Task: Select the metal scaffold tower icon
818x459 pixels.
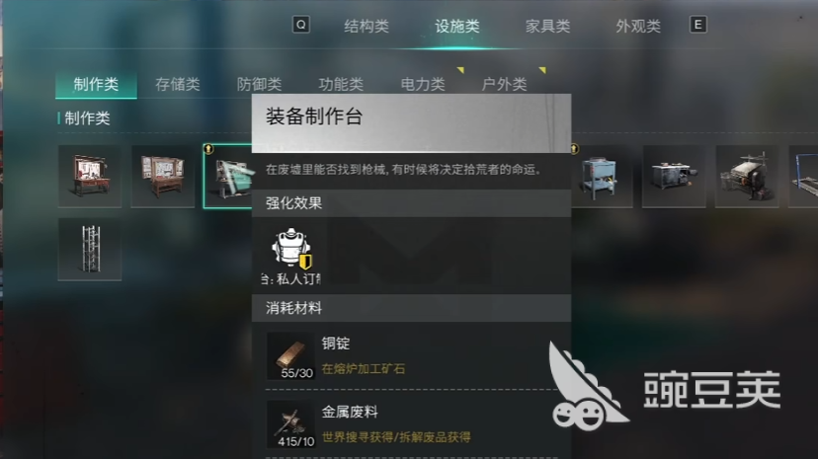Action: tap(90, 250)
